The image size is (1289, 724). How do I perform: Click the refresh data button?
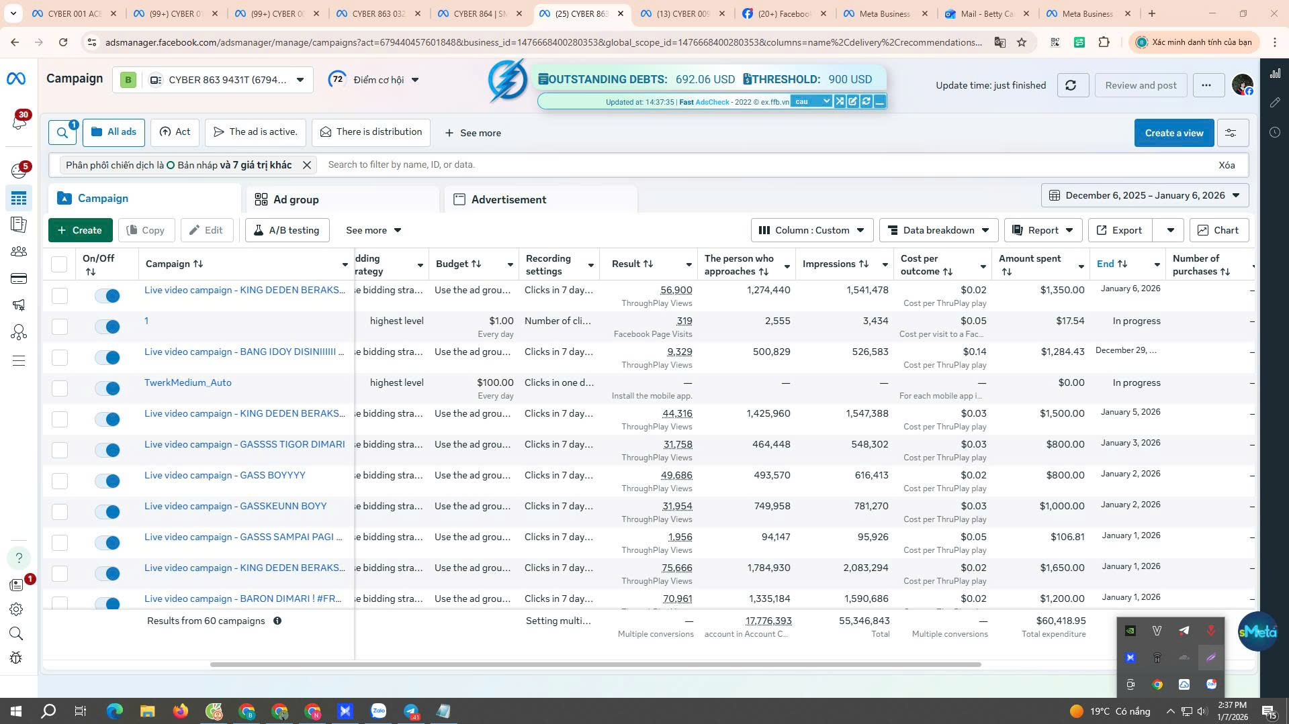click(x=1072, y=85)
